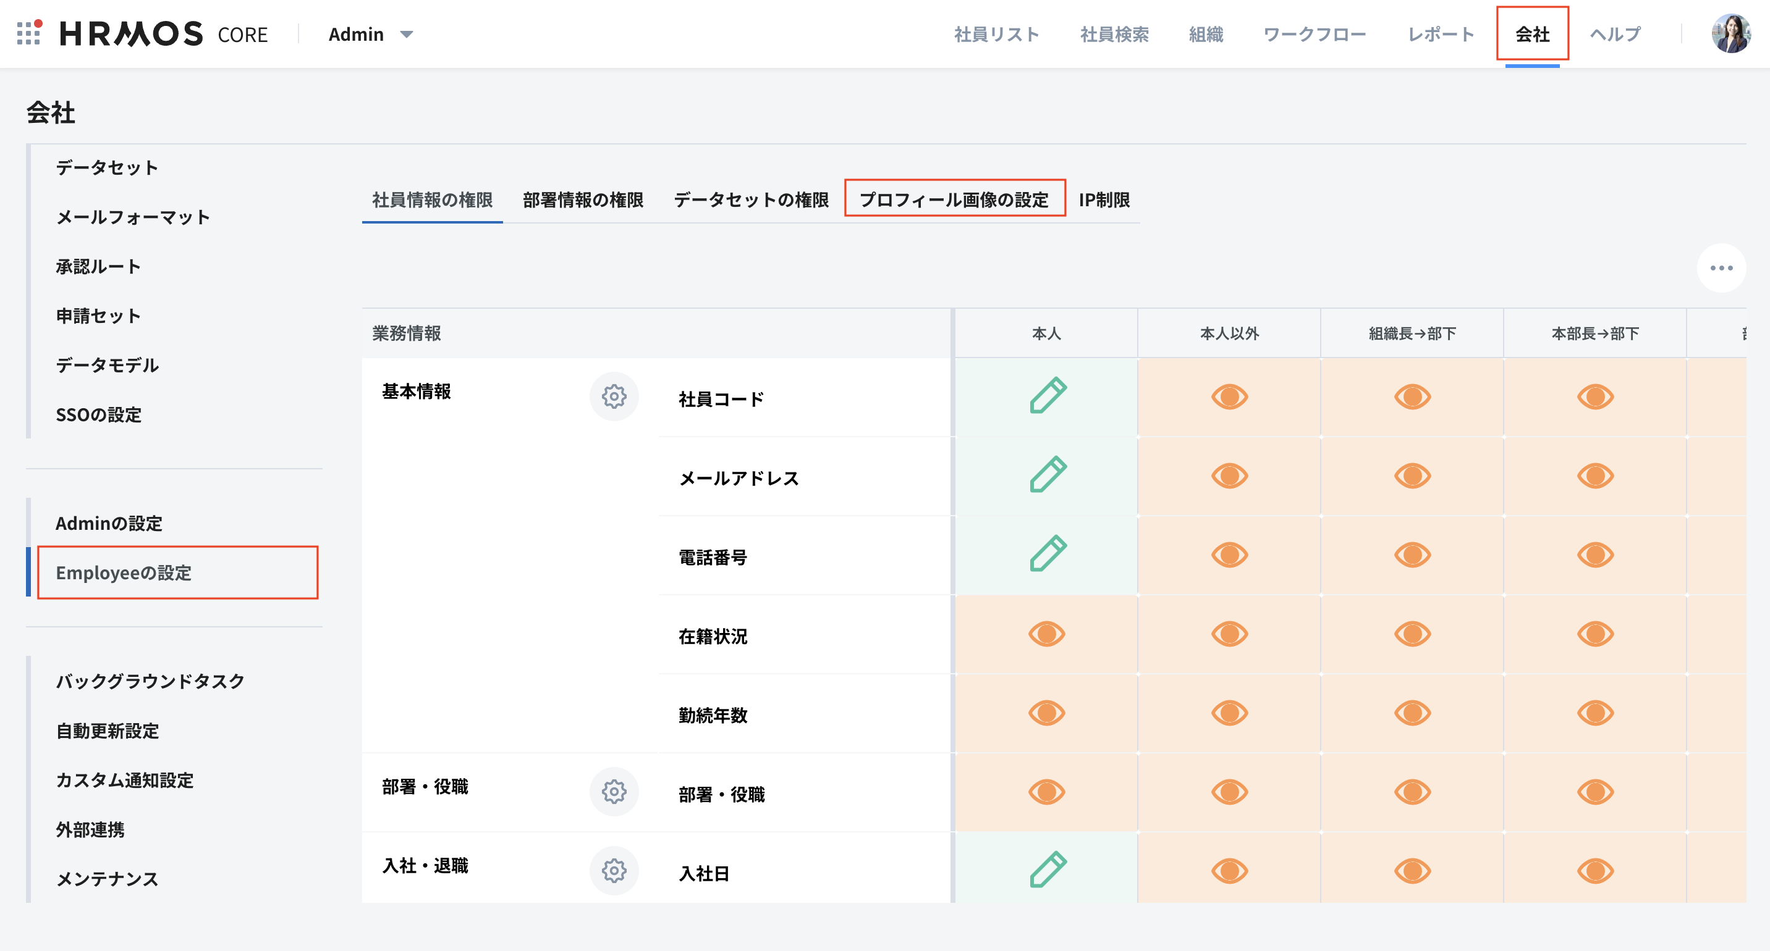Expand the Admin role dropdown arrow
1770x951 pixels.
pos(407,35)
